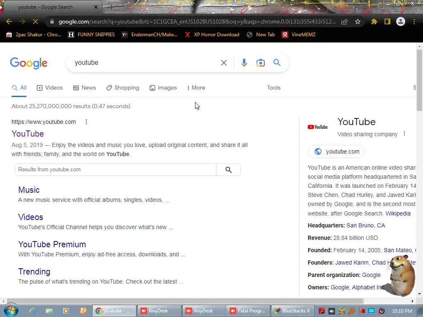Click the orange magnifier tray icon

[352, 311]
